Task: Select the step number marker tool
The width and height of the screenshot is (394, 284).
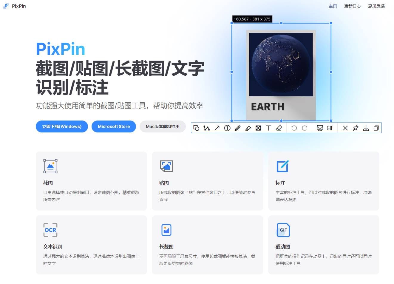Action: [x=227, y=128]
